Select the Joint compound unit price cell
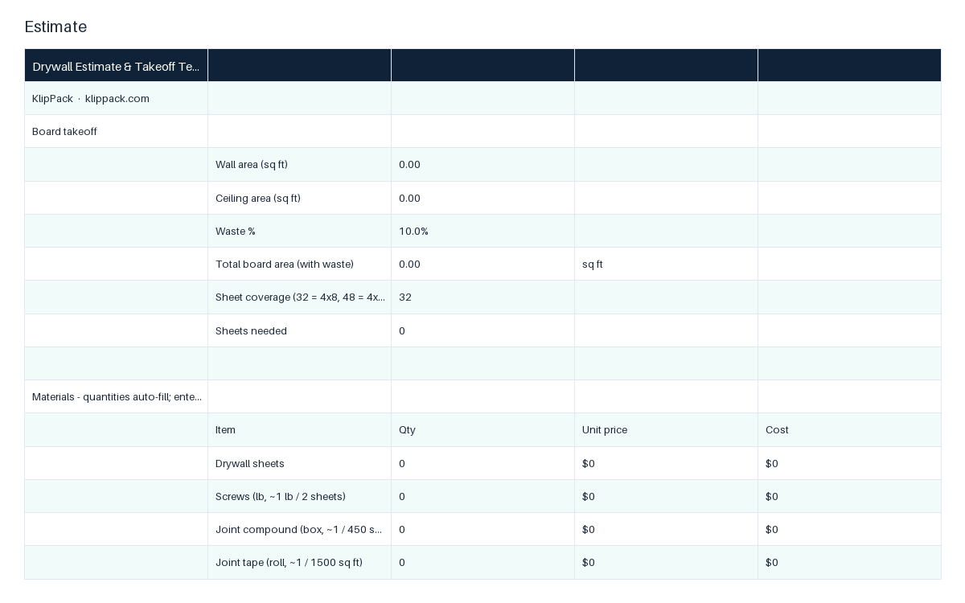Screen dimensions: 965x603 (667, 529)
